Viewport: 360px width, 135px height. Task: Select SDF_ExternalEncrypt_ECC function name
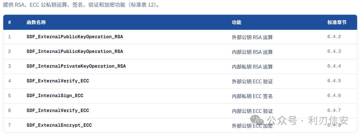(x=59, y=125)
